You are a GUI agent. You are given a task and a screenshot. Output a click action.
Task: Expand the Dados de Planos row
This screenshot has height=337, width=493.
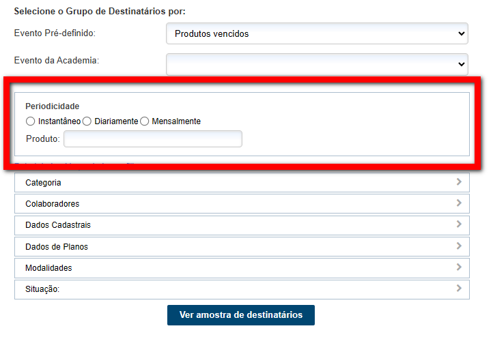pos(242,247)
